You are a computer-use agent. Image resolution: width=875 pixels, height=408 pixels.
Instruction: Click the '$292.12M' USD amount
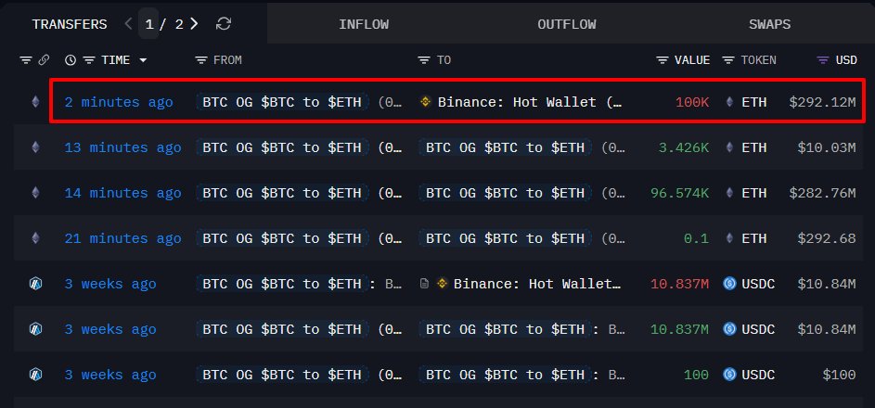tap(822, 103)
